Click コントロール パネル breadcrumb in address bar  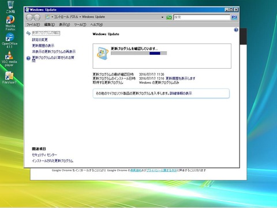point(66,17)
